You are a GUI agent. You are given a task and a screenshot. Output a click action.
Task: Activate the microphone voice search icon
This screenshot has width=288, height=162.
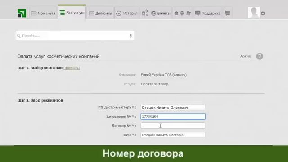pos(131,36)
